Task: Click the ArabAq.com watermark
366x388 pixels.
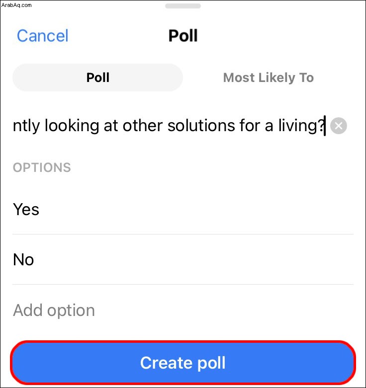Action: tap(16, 5)
